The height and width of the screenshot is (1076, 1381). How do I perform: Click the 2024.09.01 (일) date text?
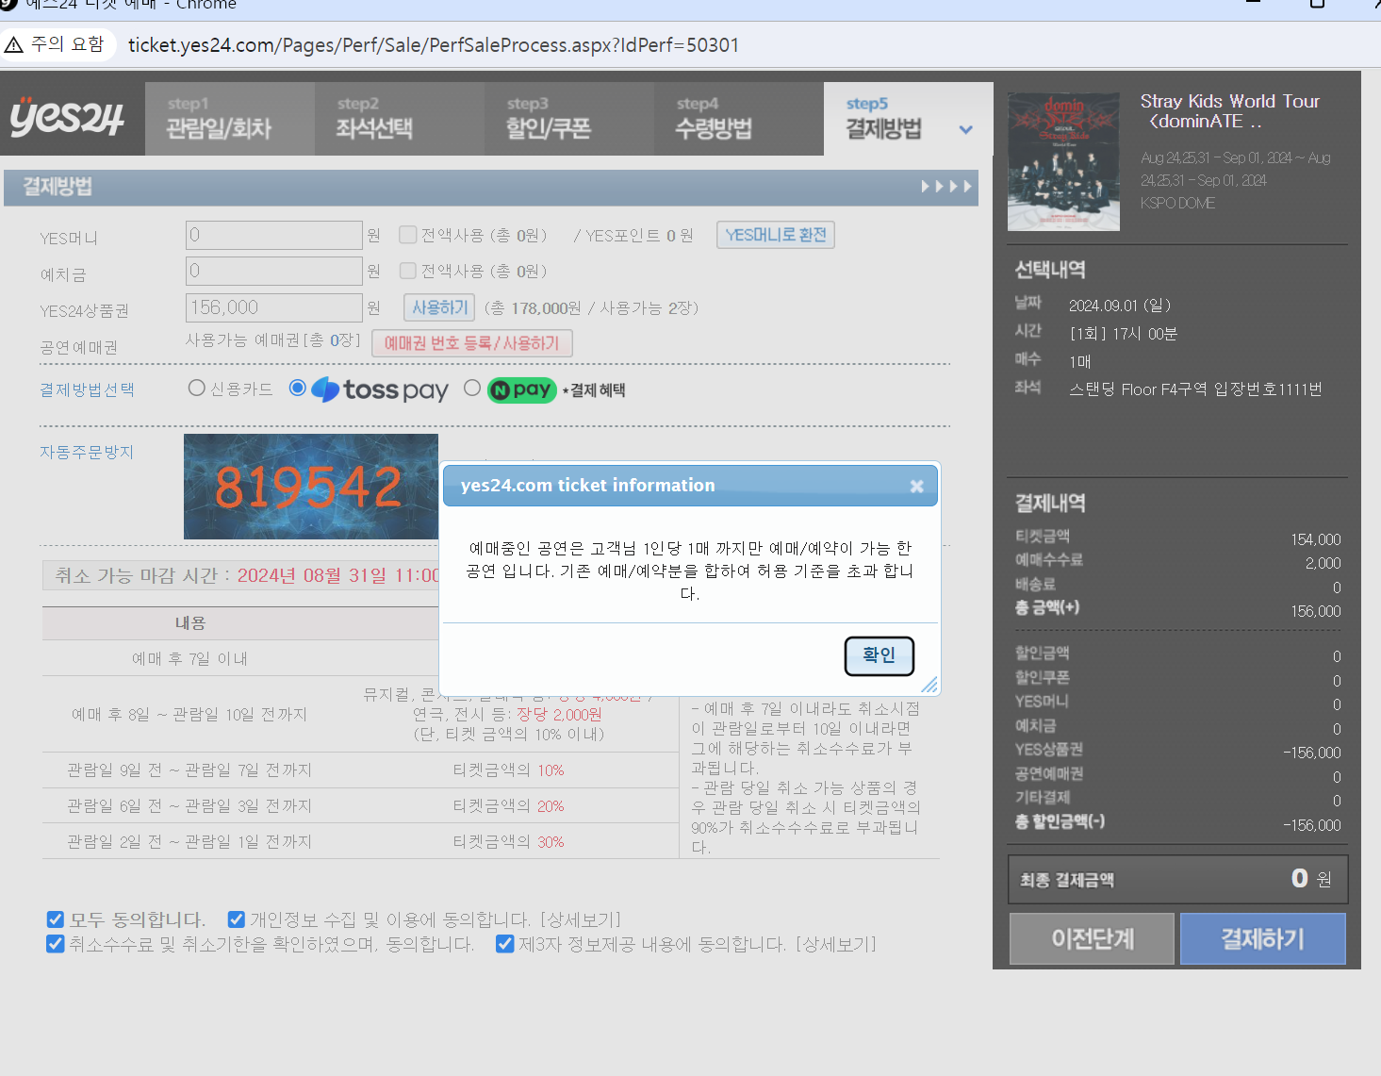coord(1120,305)
